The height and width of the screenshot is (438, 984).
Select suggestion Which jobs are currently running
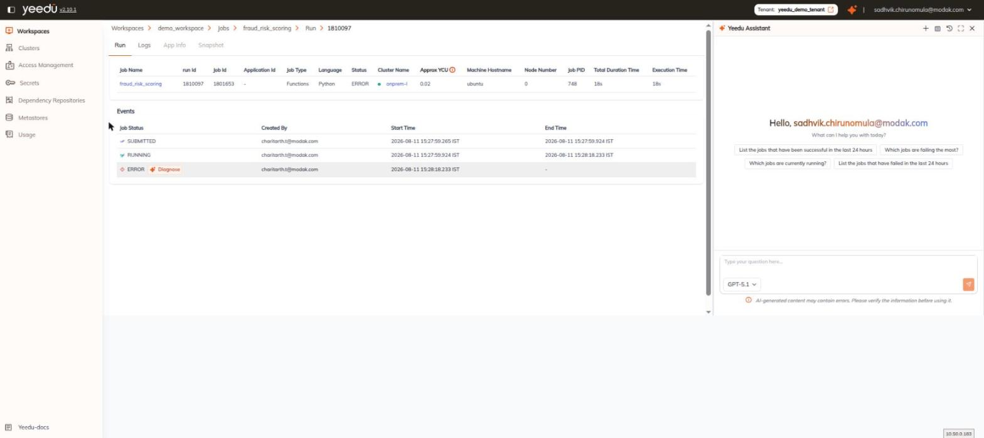pyautogui.click(x=788, y=163)
